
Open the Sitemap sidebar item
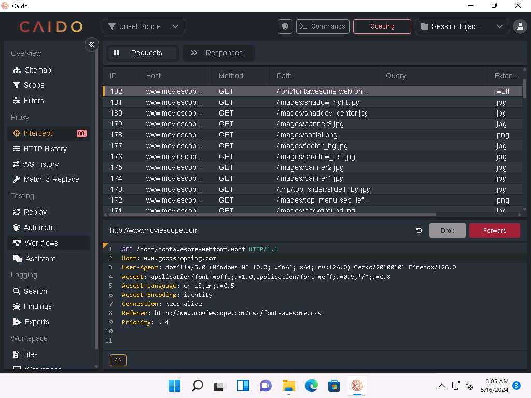click(x=37, y=70)
